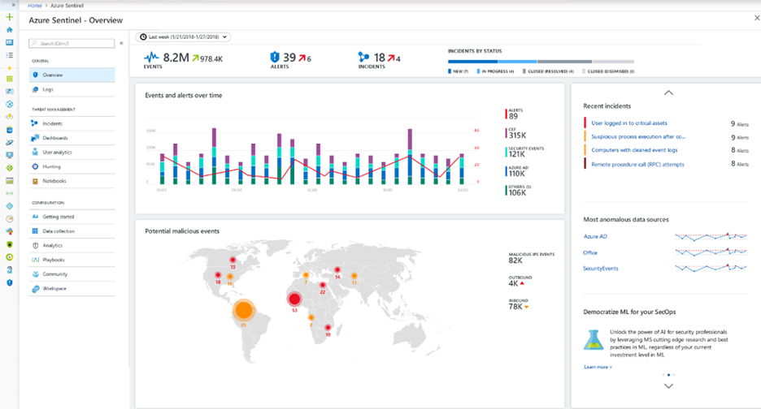Click the Playbooks icon
The height and width of the screenshot is (409, 761).
(35, 260)
